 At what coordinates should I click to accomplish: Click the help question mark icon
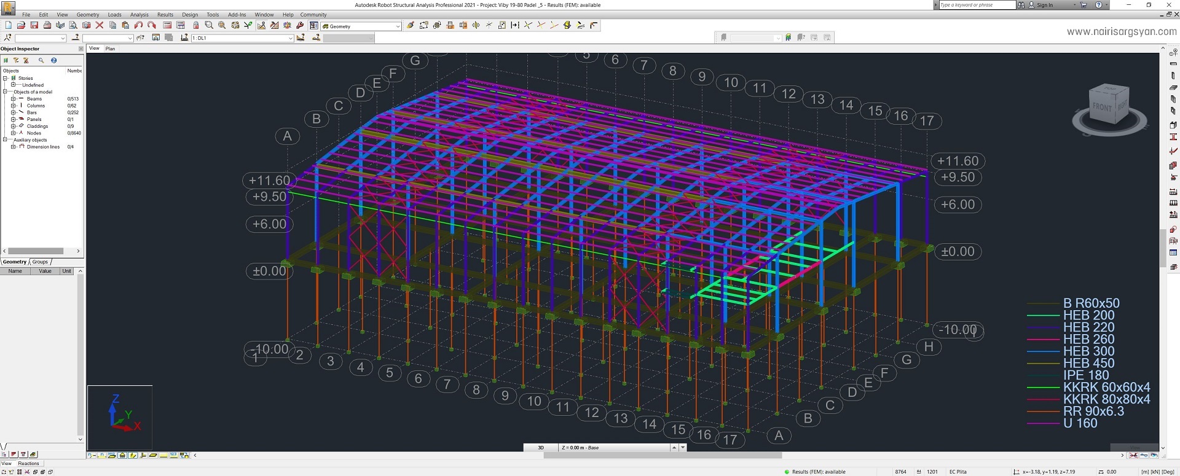click(x=1098, y=5)
